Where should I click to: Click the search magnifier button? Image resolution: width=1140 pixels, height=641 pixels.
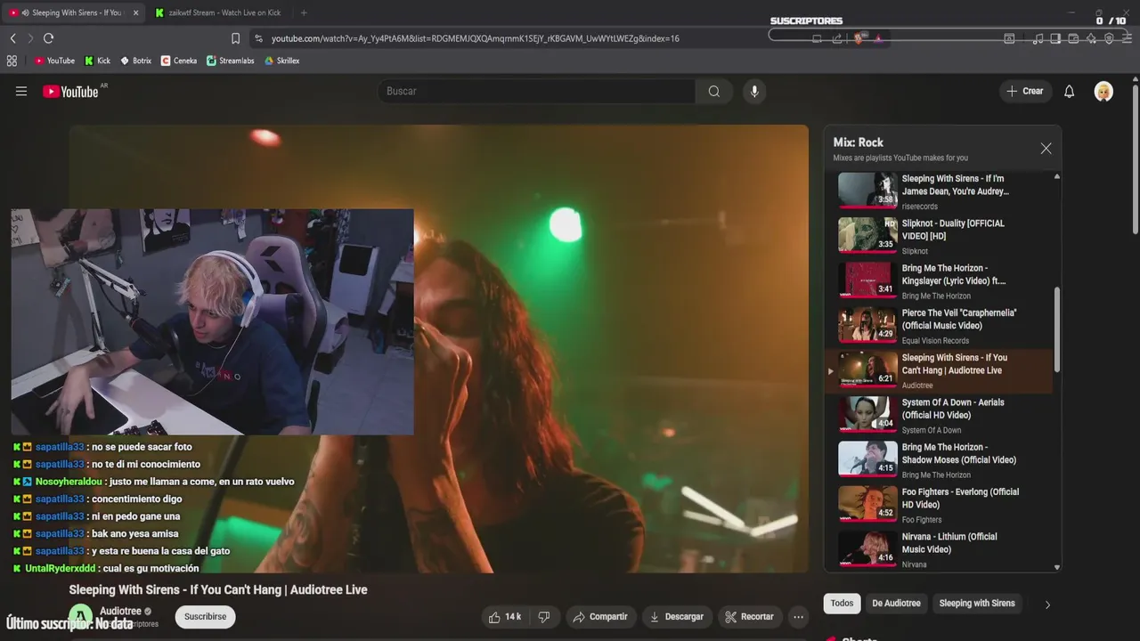coord(714,91)
